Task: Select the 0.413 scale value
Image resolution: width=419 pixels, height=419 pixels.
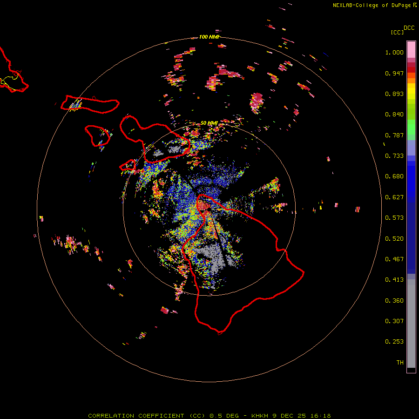Action: coord(394,280)
